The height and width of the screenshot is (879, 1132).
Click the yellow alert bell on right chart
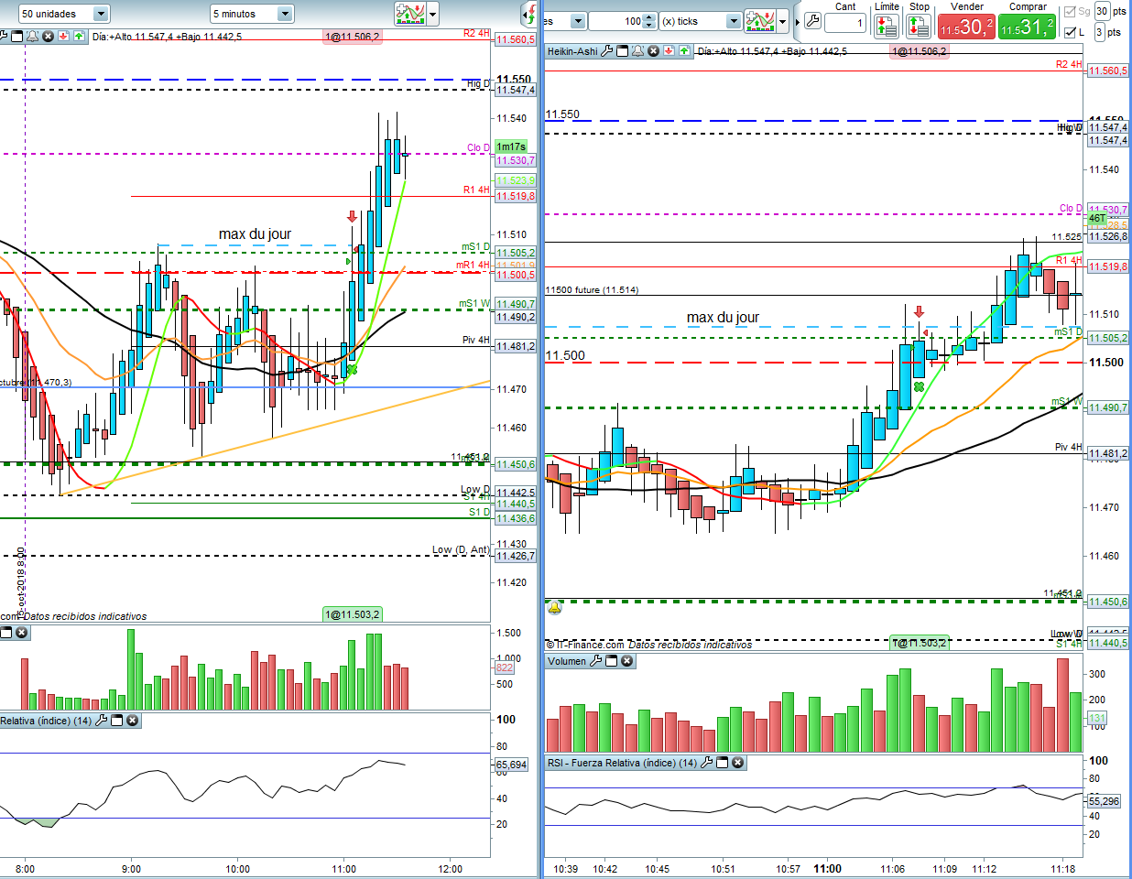click(x=554, y=608)
